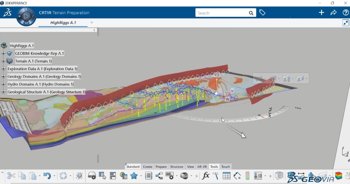
Task: Click the tree network structure icon
Action: pyautogui.click(x=159, y=176)
